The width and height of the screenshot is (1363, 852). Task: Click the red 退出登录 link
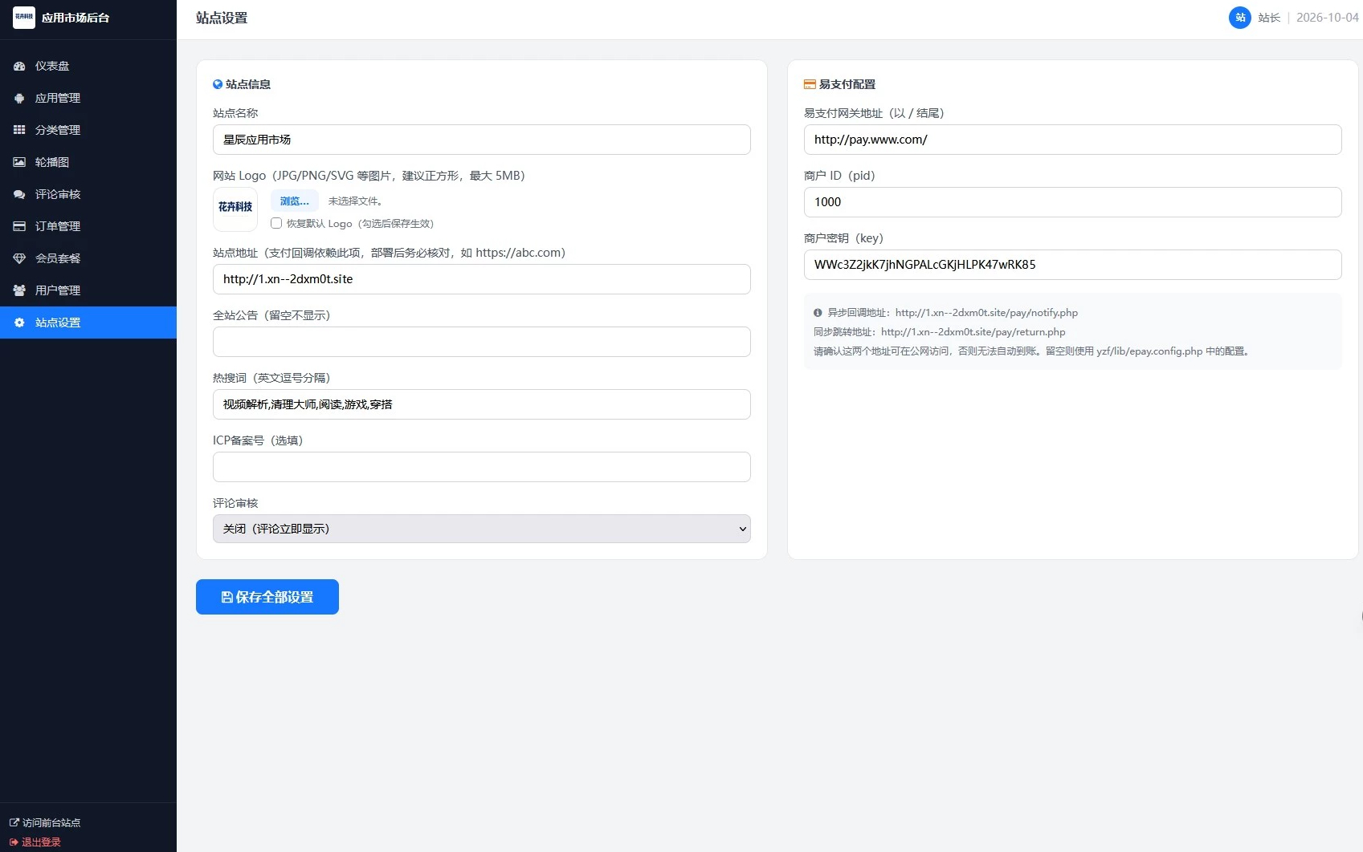pyautogui.click(x=35, y=842)
